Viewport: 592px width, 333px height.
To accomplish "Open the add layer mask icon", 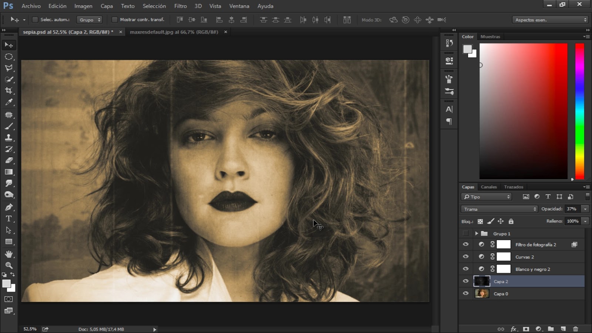I will (x=525, y=328).
